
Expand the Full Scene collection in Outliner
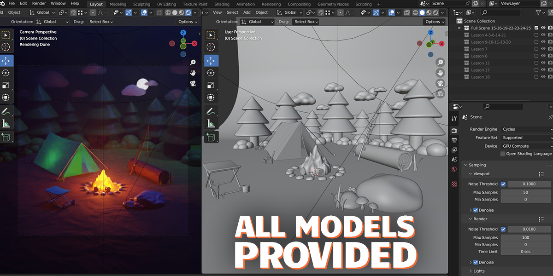[459, 27]
